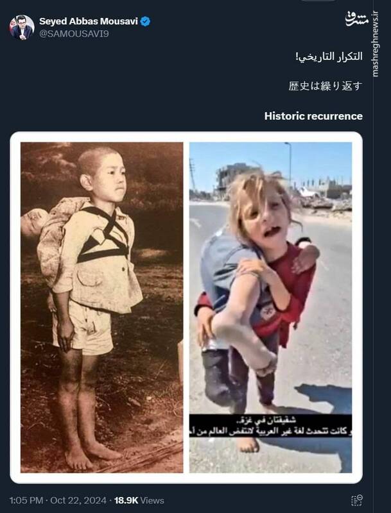Select the Arabic tweet text line
Image resolution: width=391 pixels, height=513 pixels.
point(329,56)
